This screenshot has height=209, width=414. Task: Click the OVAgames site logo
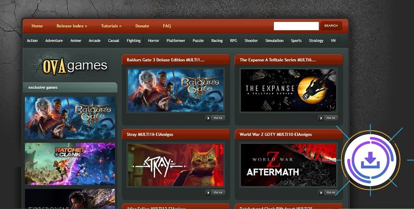tap(75, 66)
